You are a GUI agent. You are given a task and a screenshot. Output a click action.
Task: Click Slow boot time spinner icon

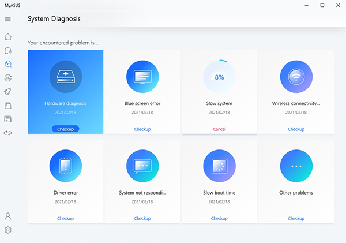tap(219, 166)
